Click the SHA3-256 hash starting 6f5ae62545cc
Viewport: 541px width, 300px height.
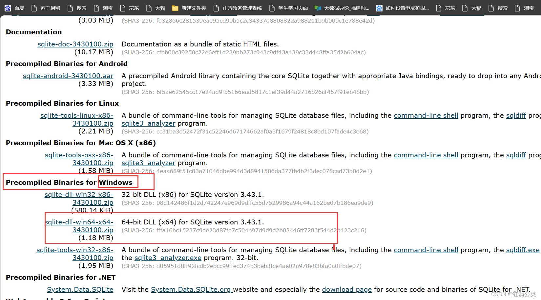245,92
